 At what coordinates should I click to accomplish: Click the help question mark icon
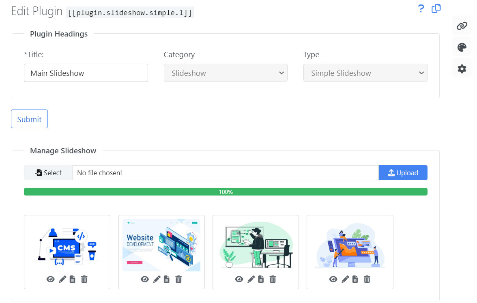pyautogui.click(x=421, y=9)
